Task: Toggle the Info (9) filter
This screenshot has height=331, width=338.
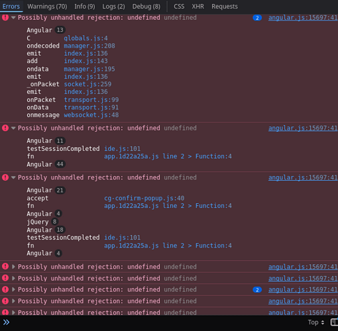Action: click(x=85, y=7)
